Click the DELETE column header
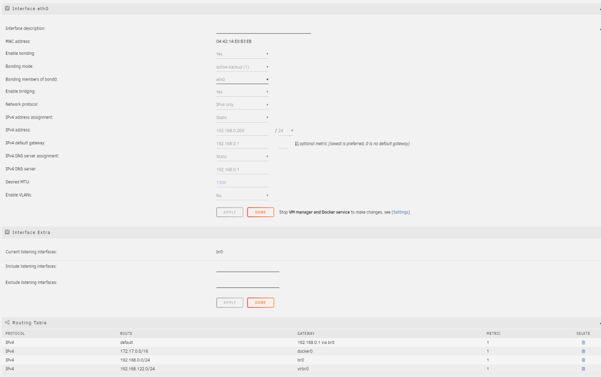Viewport: 601px width, 377px height. click(x=583, y=334)
